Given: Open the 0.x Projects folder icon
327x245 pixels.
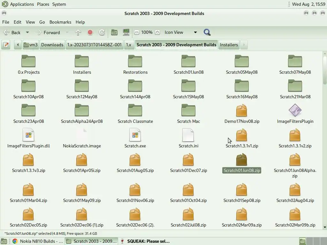Looking at the screenshot, I should click(28, 61).
